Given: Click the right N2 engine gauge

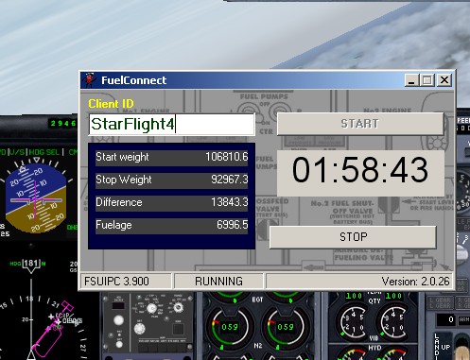Looking at the screenshot, I should coord(285,327).
